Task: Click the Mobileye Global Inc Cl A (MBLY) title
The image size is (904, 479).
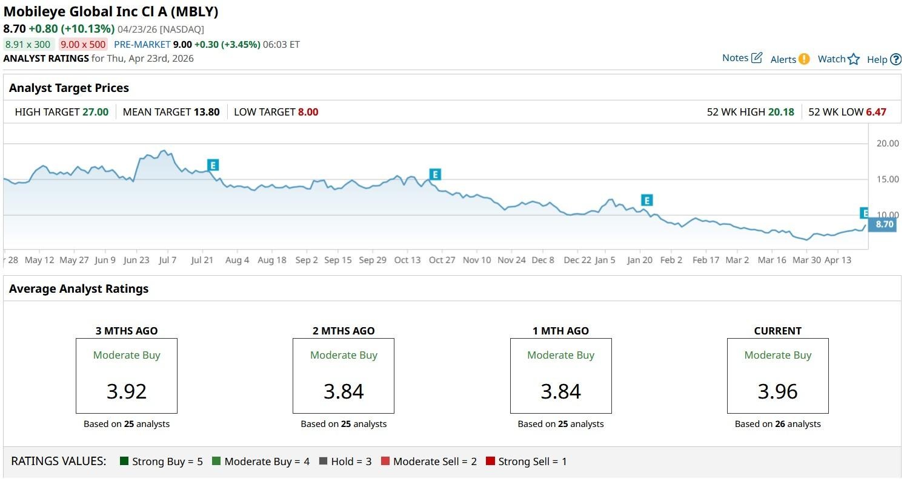Action: pos(111,11)
